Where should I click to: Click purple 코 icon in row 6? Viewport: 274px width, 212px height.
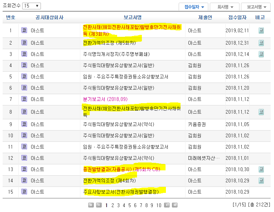(x=24, y=88)
